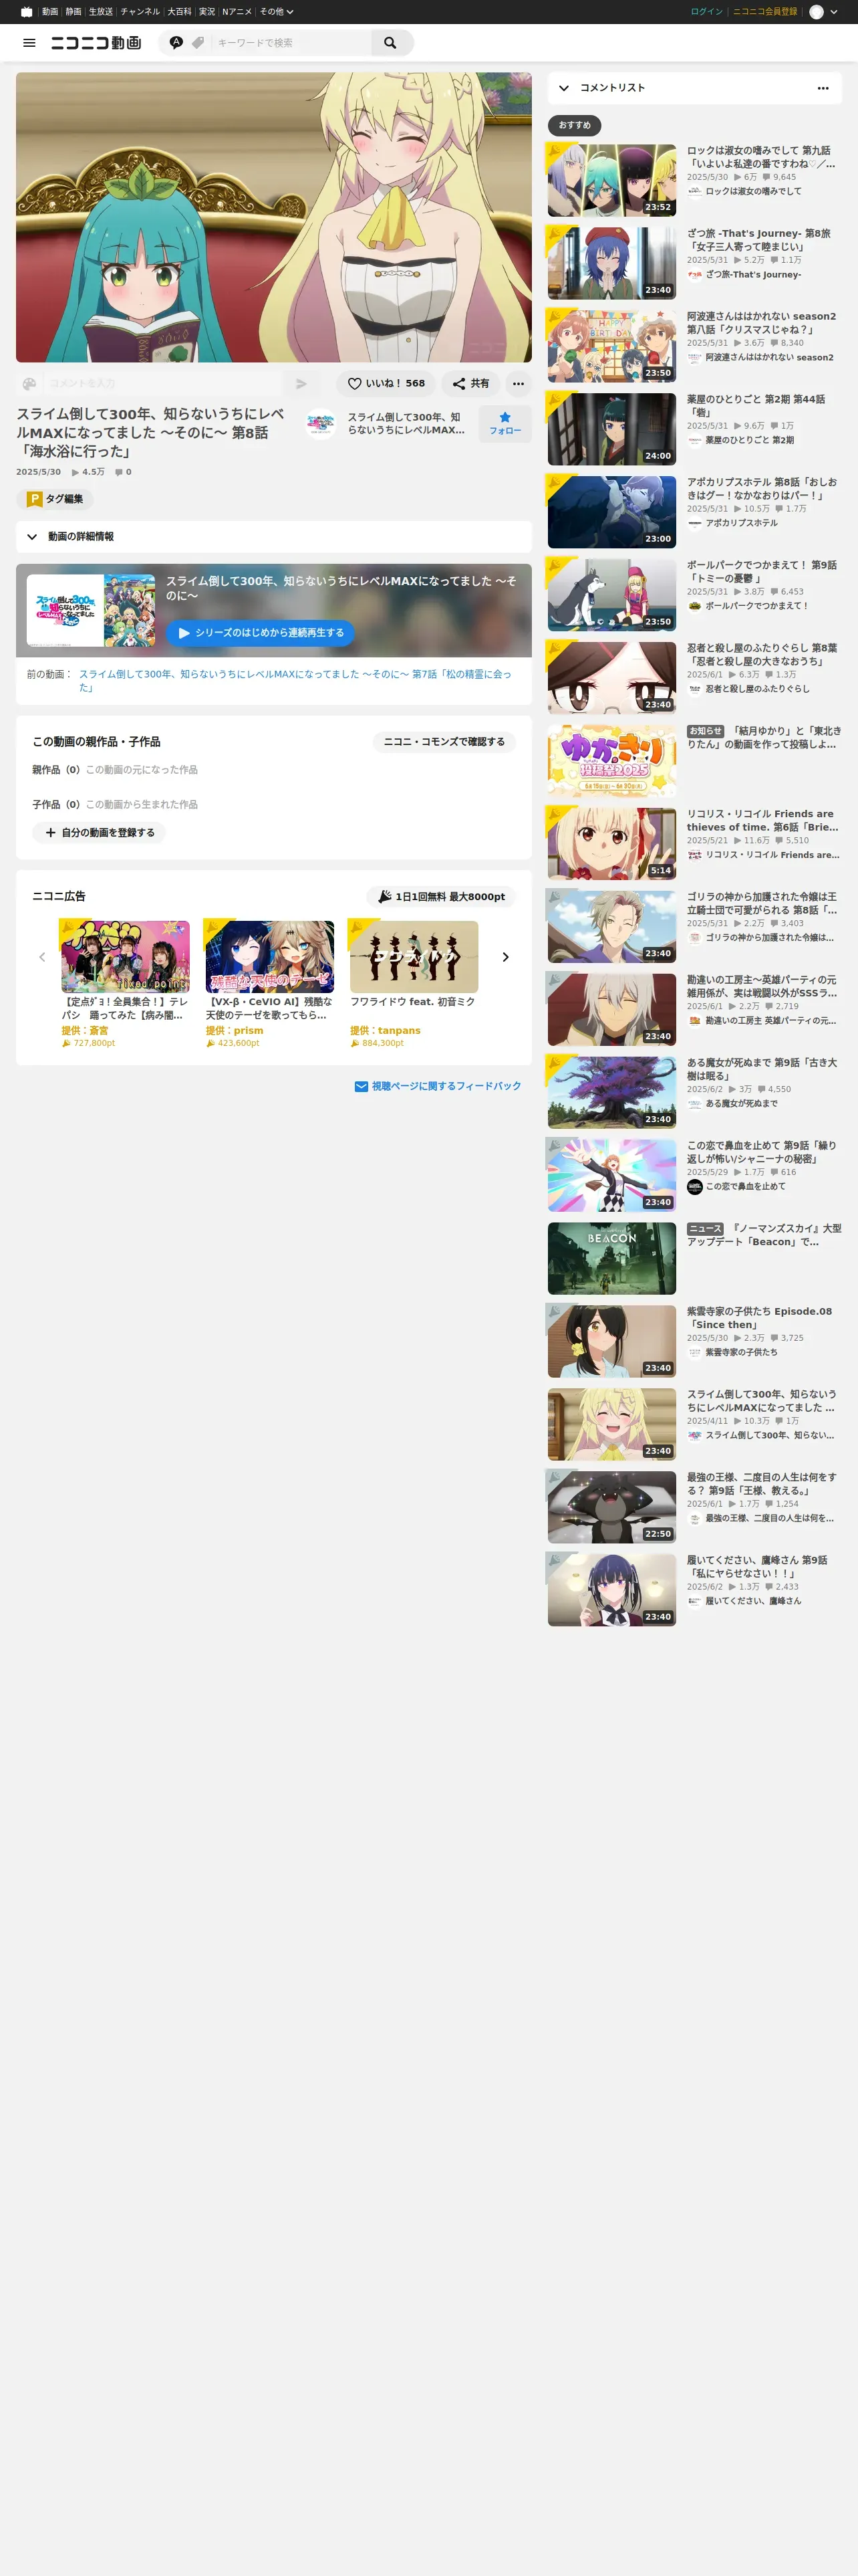
Task: Open the channel avatar next to title
Action: pyautogui.click(x=321, y=424)
